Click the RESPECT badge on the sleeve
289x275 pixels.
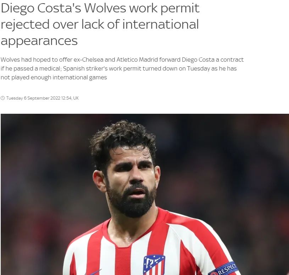point(223,269)
